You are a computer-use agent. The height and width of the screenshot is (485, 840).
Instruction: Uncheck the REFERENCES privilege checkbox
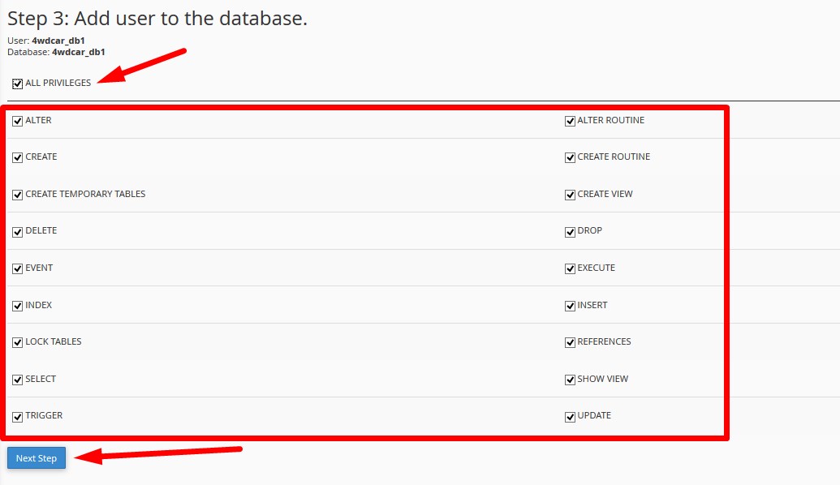570,342
